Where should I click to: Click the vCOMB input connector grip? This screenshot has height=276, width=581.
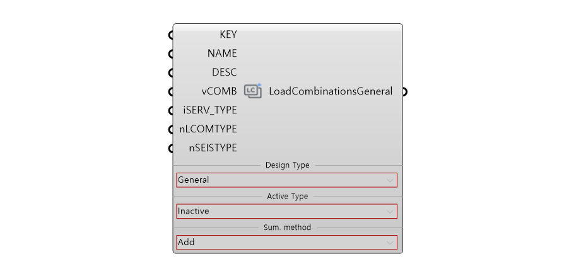[x=171, y=91]
